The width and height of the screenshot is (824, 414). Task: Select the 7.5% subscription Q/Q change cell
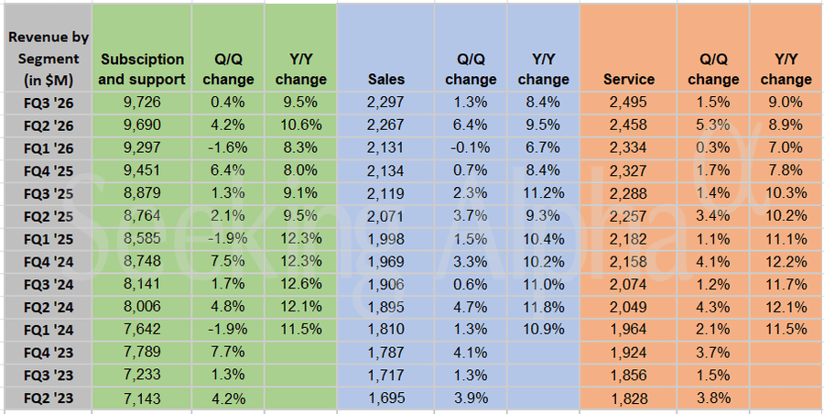(x=227, y=262)
